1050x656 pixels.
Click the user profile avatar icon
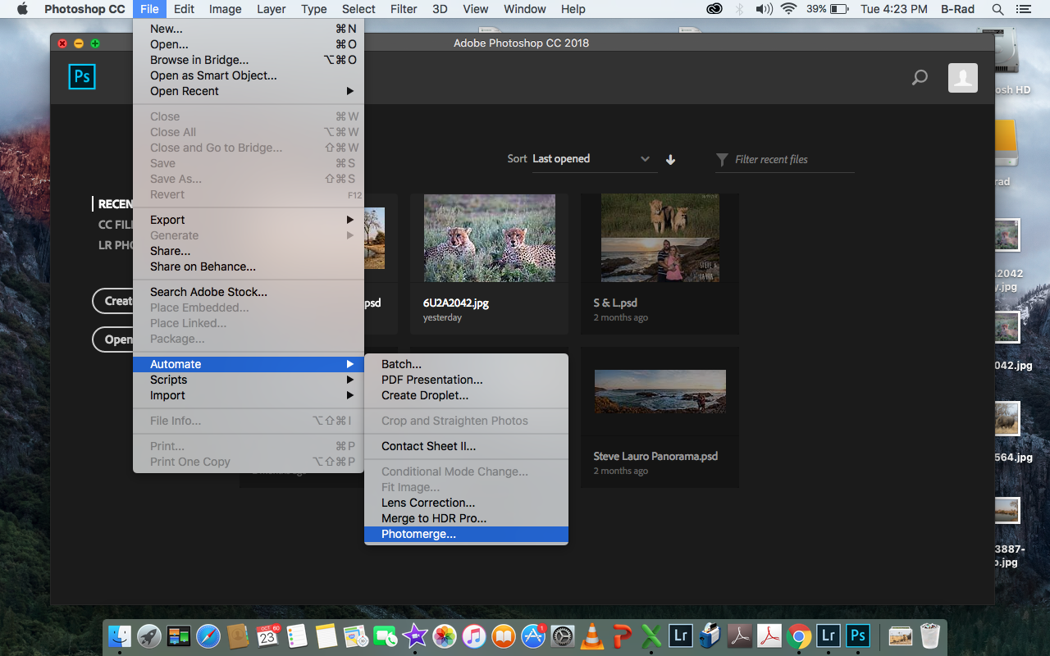click(x=962, y=77)
